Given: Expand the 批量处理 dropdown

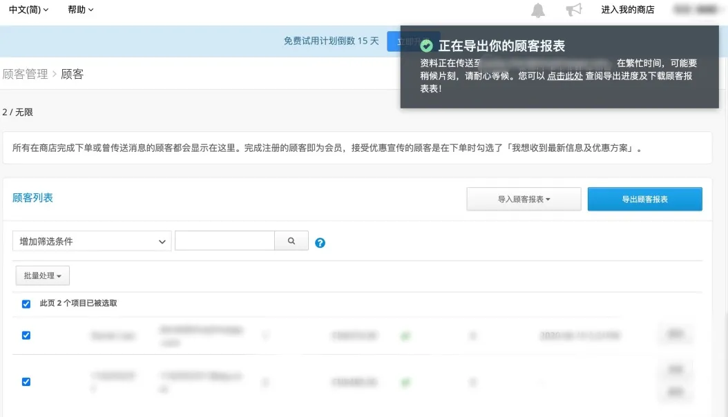Looking at the screenshot, I should click(42, 275).
